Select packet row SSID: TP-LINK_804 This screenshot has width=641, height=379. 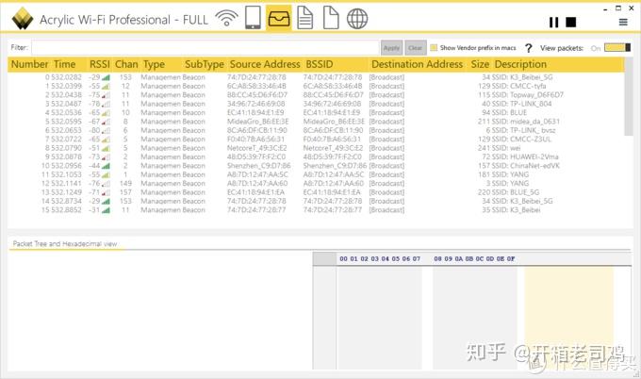click(x=316, y=104)
